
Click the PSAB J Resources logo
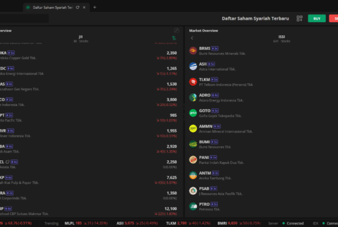coord(193,190)
